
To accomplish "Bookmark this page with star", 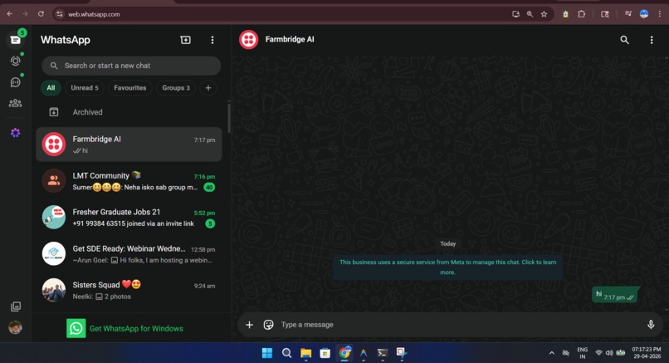I will click(544, 14).
